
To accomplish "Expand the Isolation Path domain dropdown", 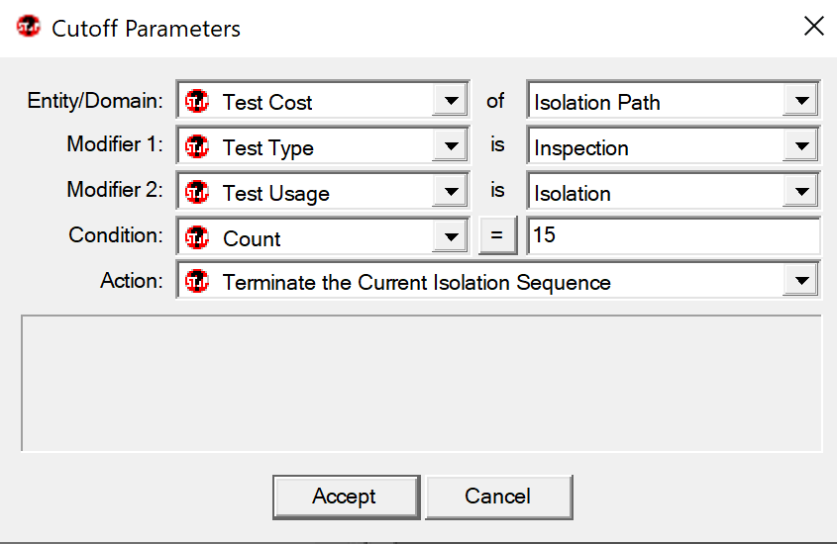I will [x=801, y=101].
